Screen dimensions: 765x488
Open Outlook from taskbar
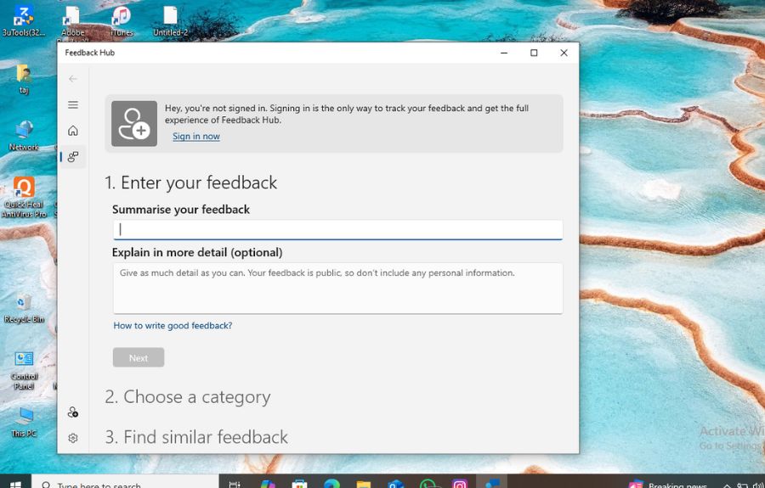pyautogui.click(x=395, y=483)
